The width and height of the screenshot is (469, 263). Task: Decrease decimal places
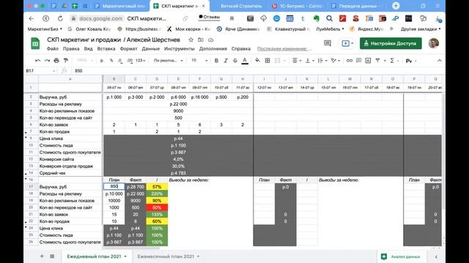pos(120,61)
